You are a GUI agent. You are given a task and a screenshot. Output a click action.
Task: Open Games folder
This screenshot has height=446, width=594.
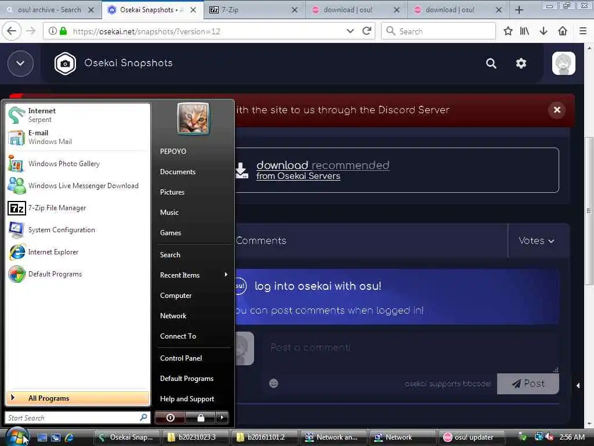(193, 233)
